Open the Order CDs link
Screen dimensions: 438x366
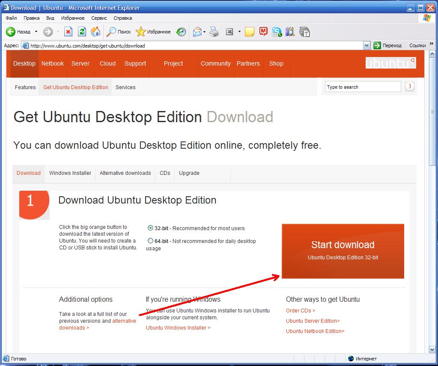point(301,311)
